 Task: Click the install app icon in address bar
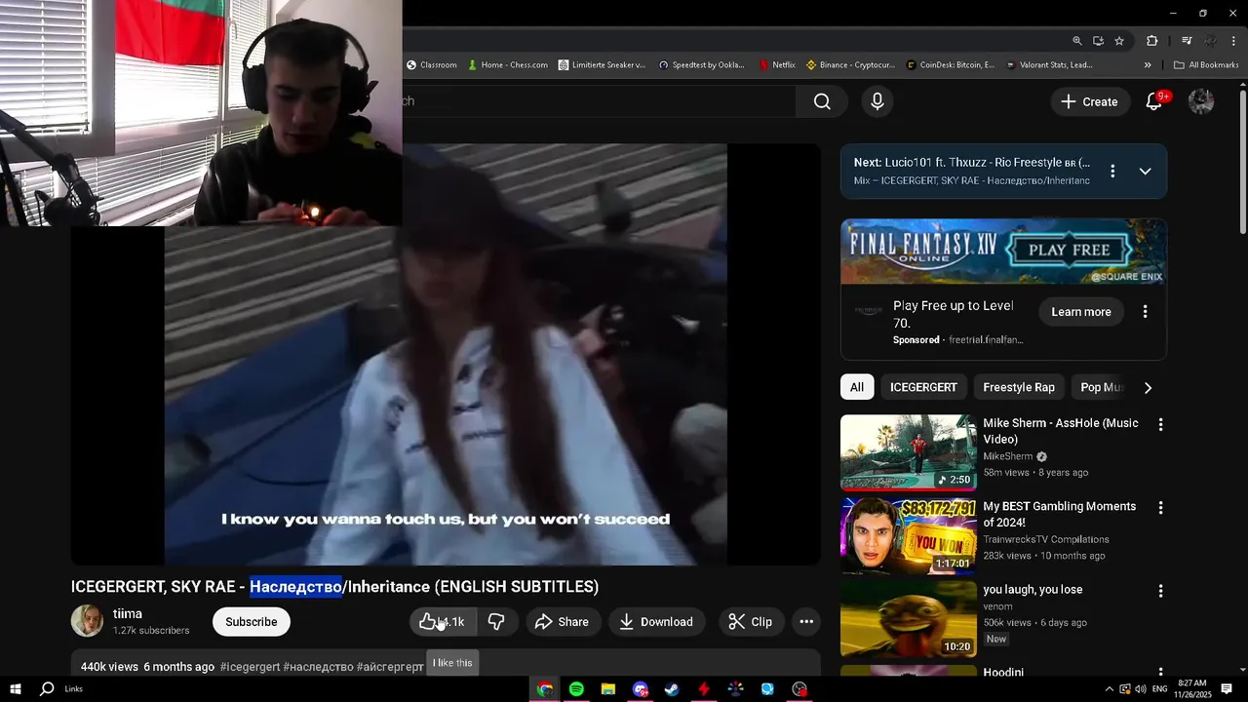(x=1098, y=41)
